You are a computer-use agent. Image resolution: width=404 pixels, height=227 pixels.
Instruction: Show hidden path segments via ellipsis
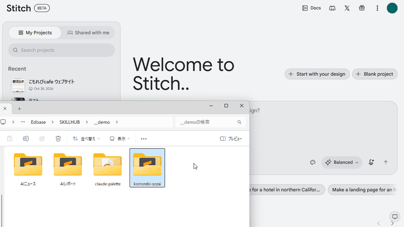point(23,122)
